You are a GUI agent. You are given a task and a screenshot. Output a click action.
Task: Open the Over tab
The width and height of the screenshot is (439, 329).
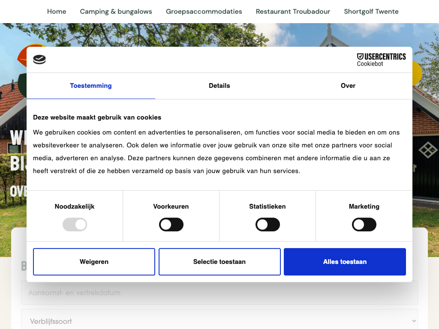pos(348,86)
